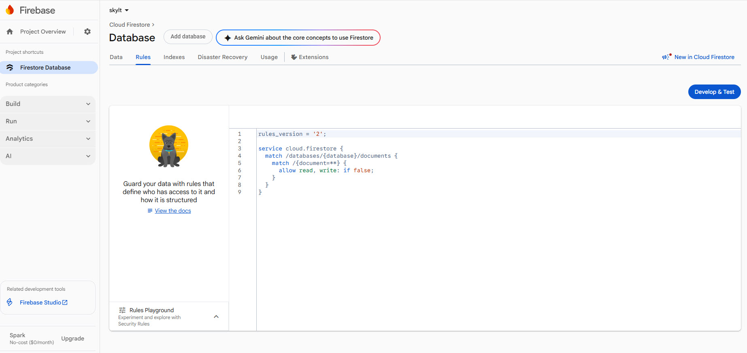The width and height of the screenshot is (747, 353).
Task: Click the Rules Playground title
Action: 151,310
